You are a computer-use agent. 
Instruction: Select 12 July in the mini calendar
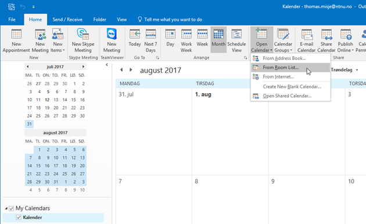(x=47, y=100)
